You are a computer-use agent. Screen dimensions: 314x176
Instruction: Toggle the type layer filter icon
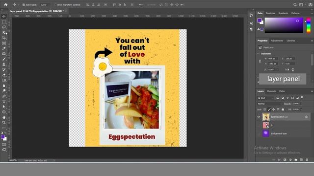pos(288,98)
